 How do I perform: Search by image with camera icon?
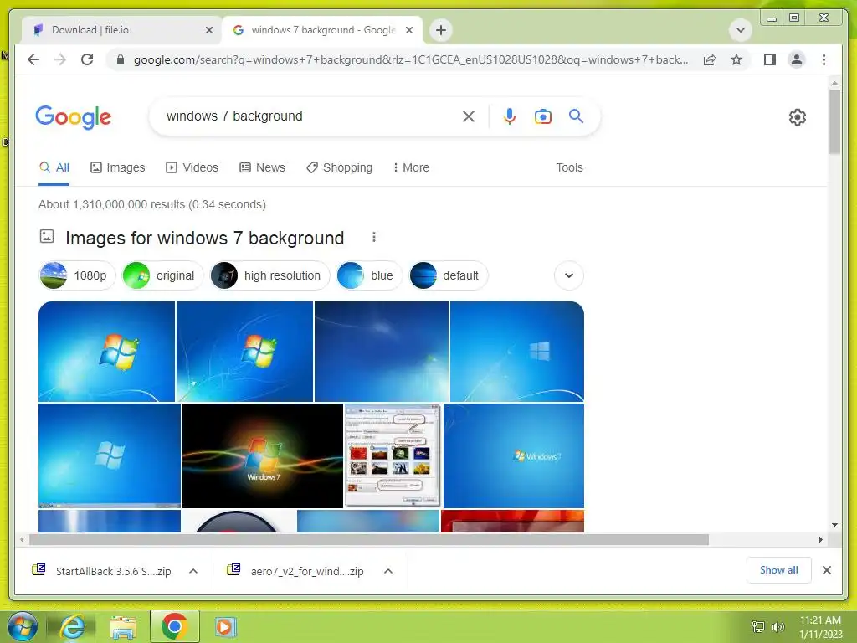542,116
